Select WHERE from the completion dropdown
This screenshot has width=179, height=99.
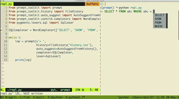[x=160, y=26]
